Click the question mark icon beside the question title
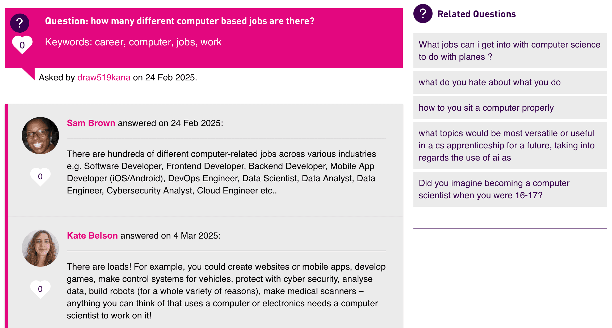This screenshot has width=612, height=328. [19, 23]
